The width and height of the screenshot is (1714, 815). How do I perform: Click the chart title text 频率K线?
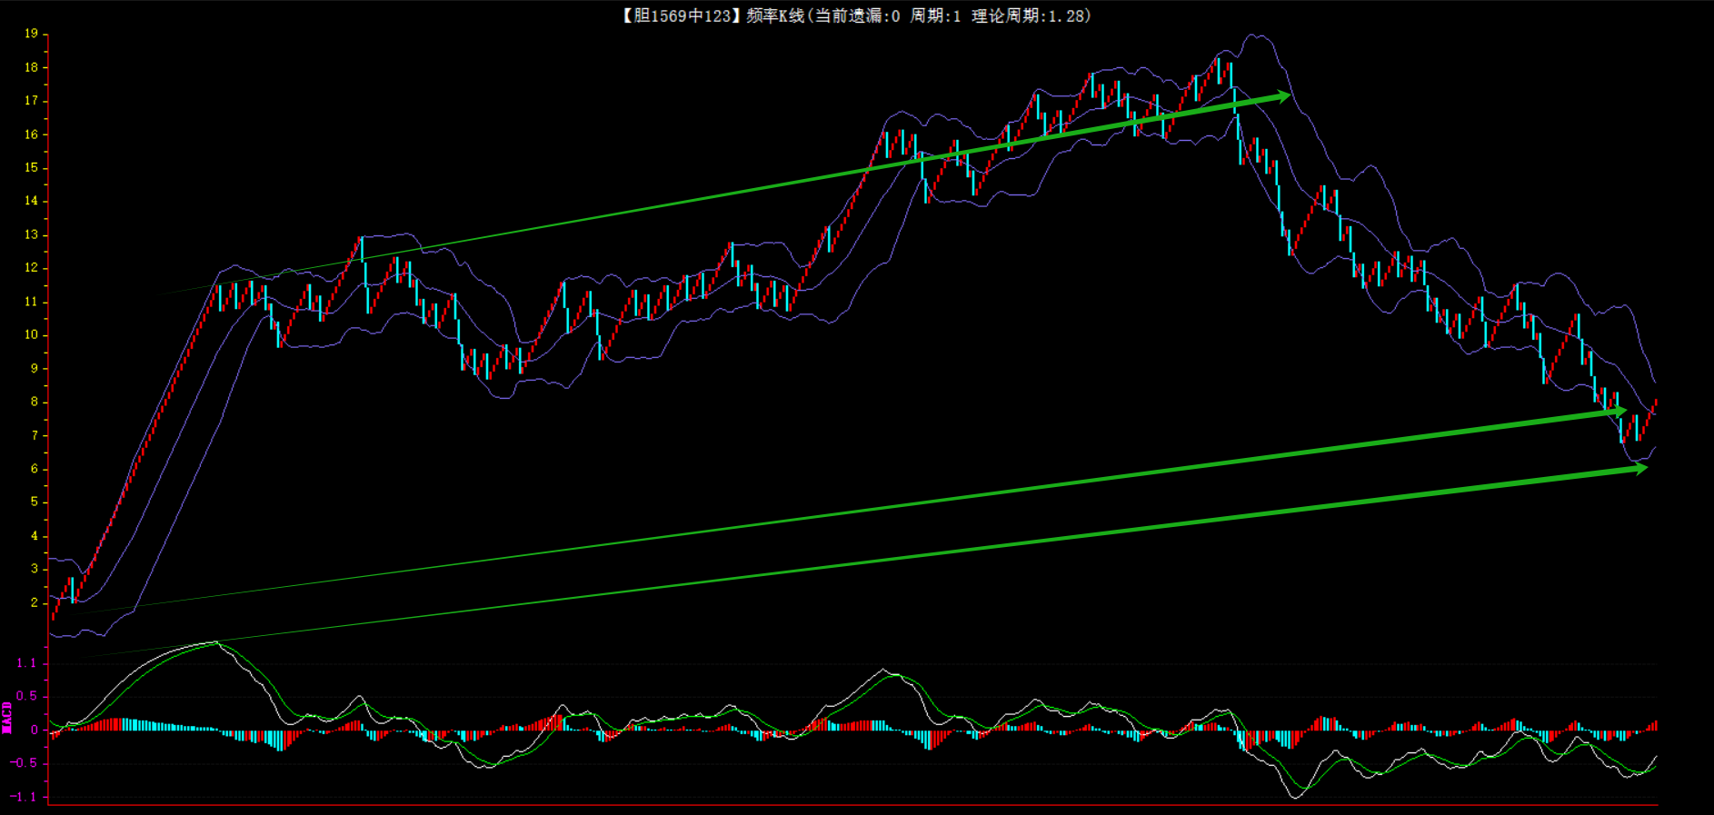[x=774, y=15]
